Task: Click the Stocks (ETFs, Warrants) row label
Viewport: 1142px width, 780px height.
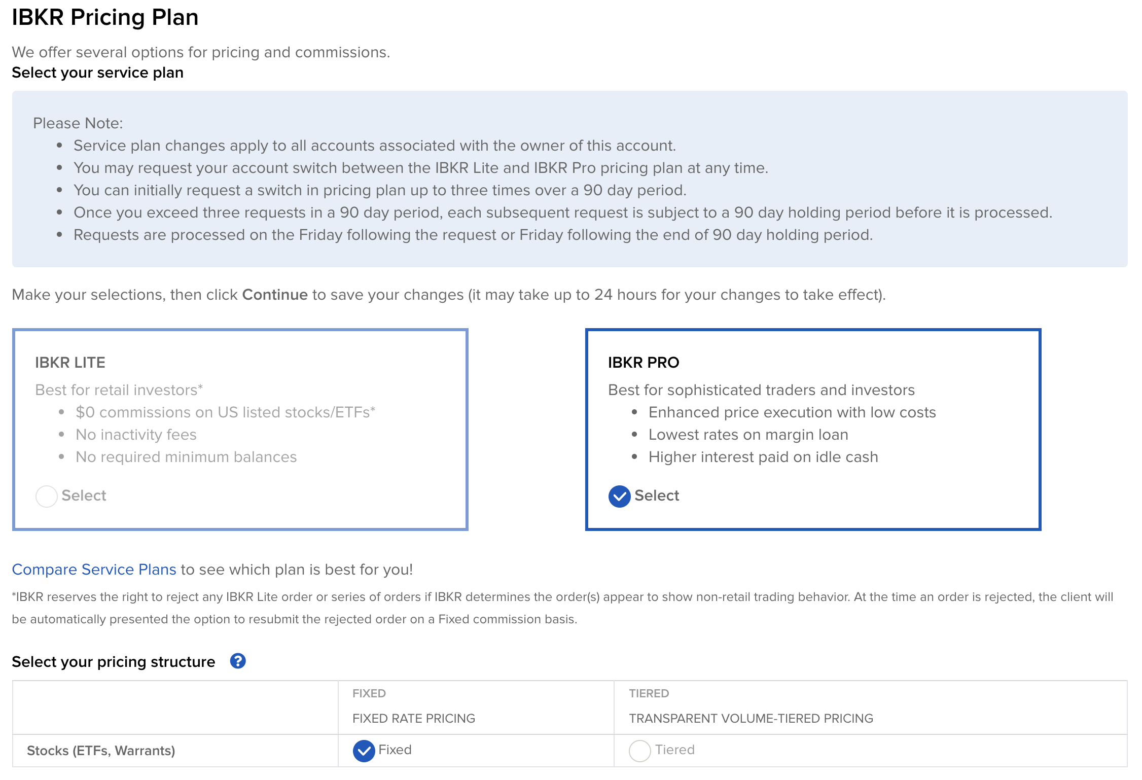Action: (x=101, y=751)
